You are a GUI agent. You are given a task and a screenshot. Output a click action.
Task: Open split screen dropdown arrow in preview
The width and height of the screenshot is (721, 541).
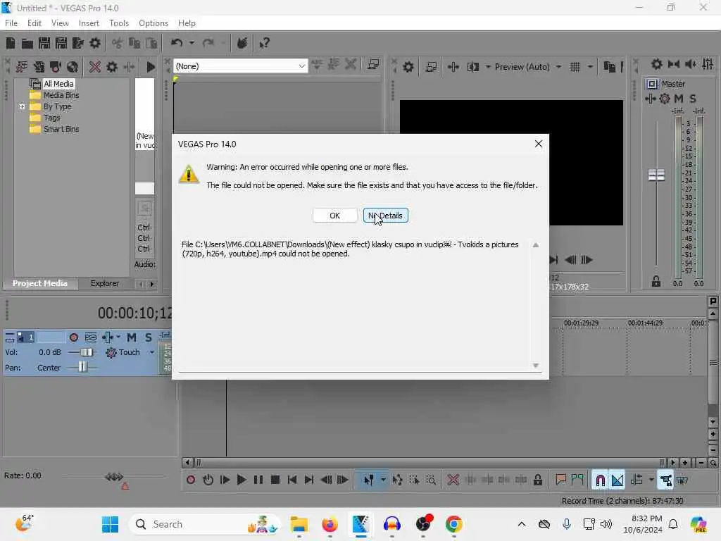coord(488,67)
